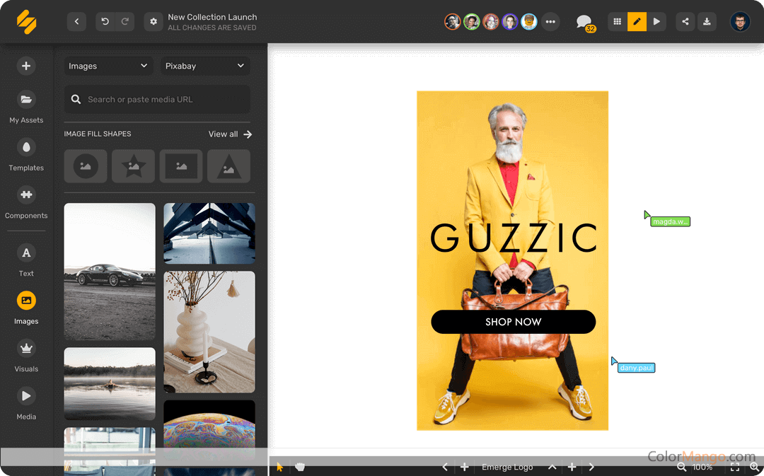Screen dimensions: 764x476
Task: Select the hand pan tool
Action: pos(300,467)
